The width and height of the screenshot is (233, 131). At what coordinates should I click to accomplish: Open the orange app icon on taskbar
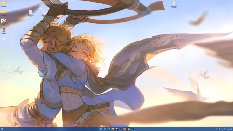[125, 129]
